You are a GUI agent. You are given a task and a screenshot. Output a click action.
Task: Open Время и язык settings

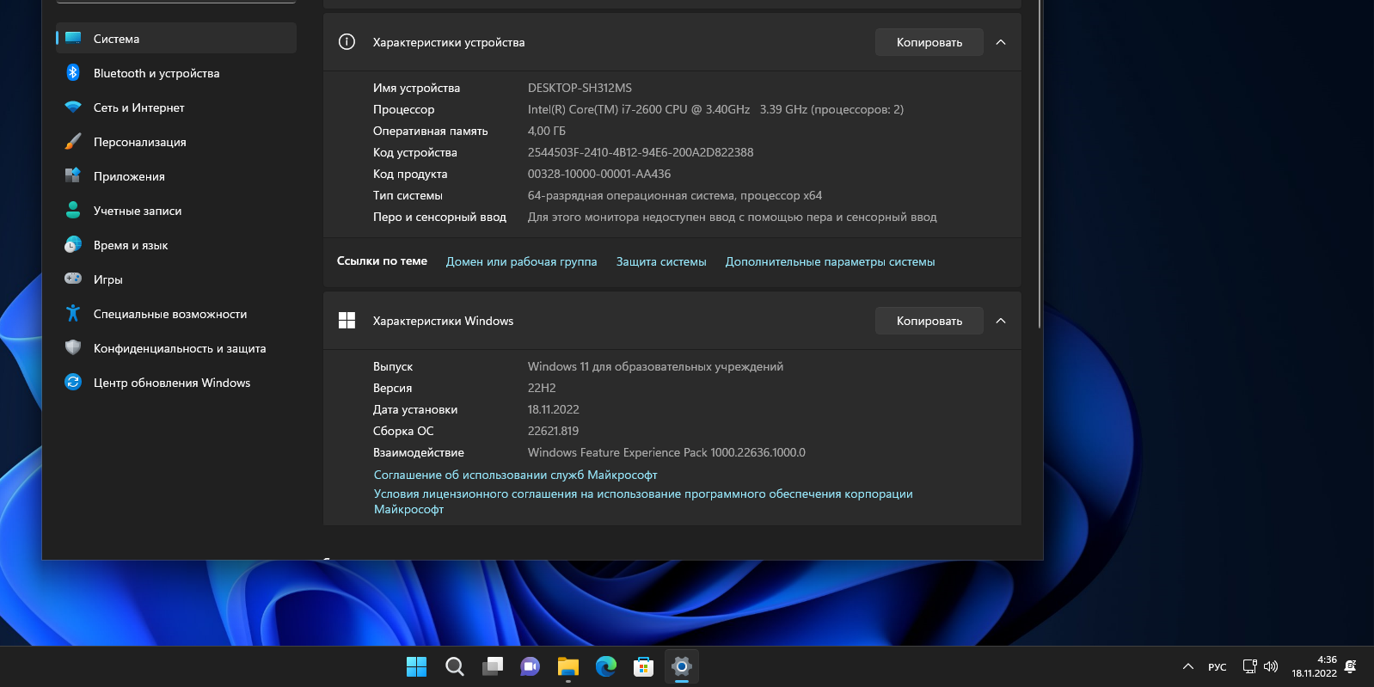pyautogui.click(x=176, y=244)
